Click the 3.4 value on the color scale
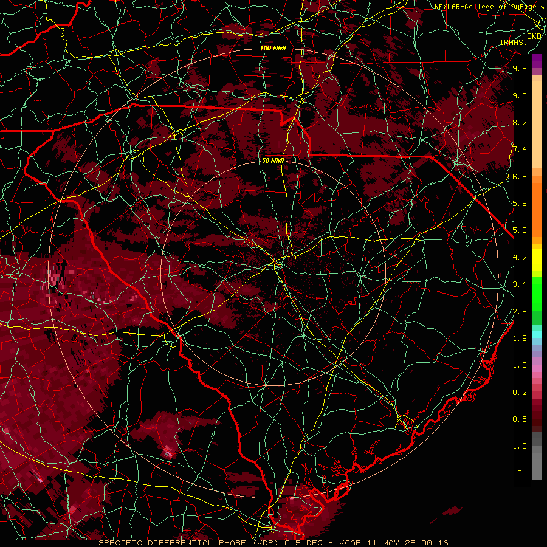The width and height of the screenshot is (547, 547). [520, 284]
